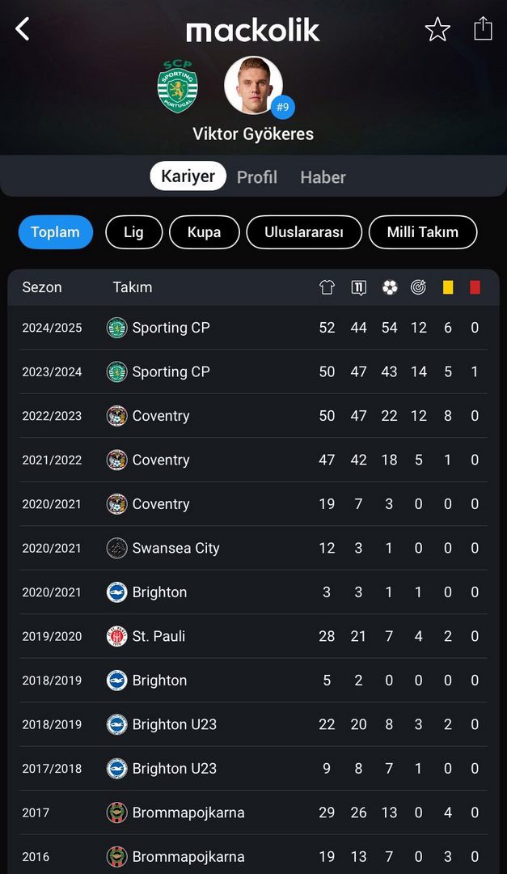Tap the assists target icon column header
This screenshot has width=507, height=874.
click(418, 287)
